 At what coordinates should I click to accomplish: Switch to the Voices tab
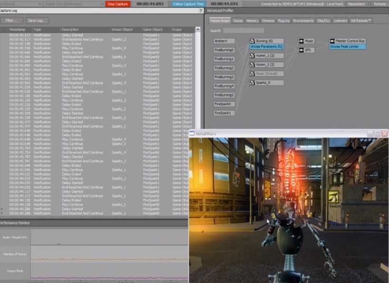(x=238, y=21)
